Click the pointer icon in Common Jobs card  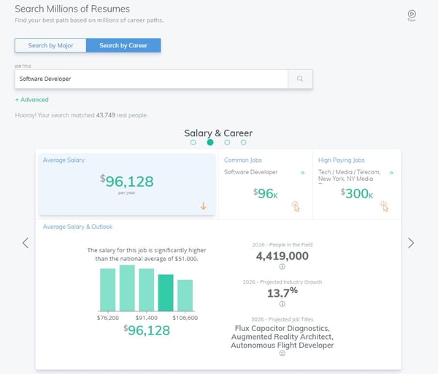coord(296,206)
